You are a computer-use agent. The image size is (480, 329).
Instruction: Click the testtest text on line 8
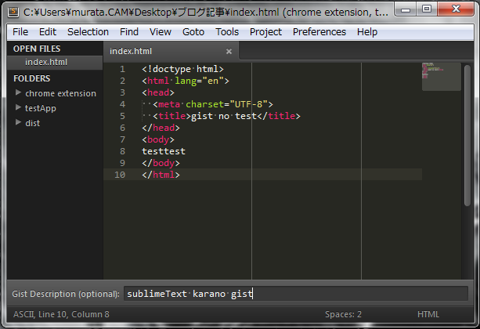tap(164, 151)
